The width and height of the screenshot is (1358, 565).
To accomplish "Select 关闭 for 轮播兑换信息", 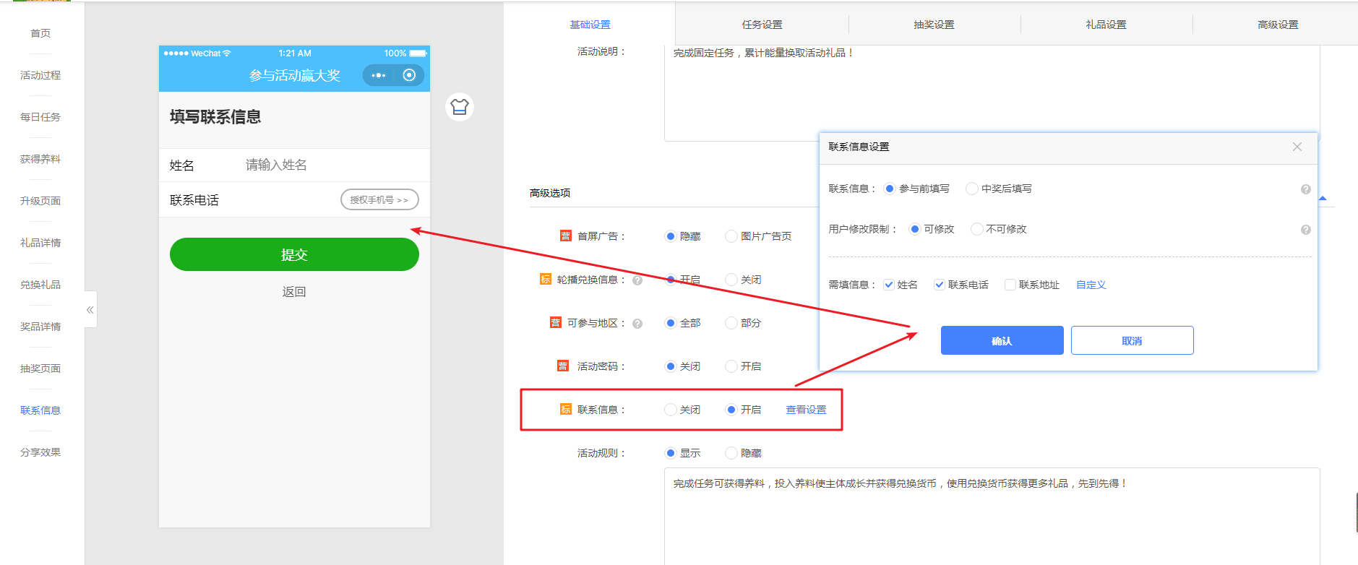I will point(731,280).
